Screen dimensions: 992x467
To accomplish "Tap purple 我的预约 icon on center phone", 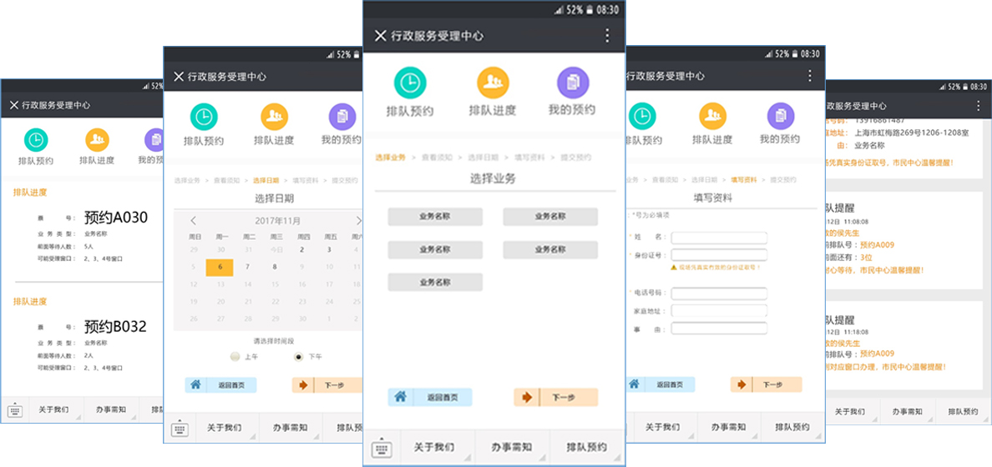I will click(x=573, y=83).
